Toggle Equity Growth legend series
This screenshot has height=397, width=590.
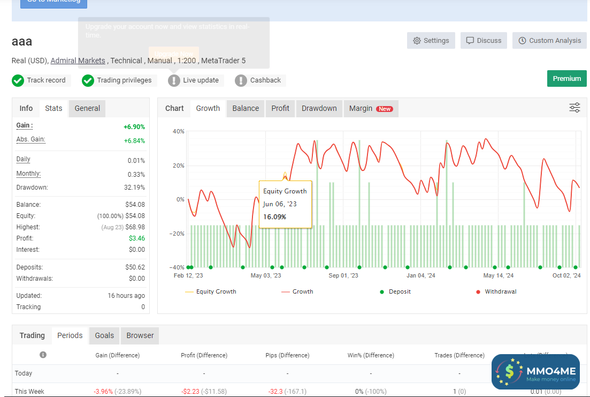pyautogui.click(x=210, y=291)
